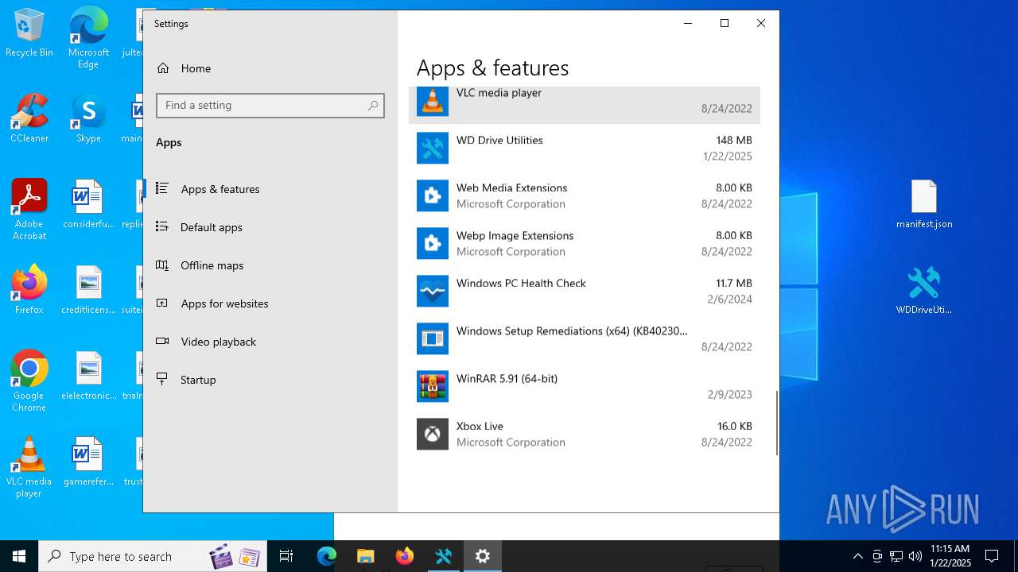1018x572 pixels.
Task: Open Video playback settings page
Action: (270, 342)
